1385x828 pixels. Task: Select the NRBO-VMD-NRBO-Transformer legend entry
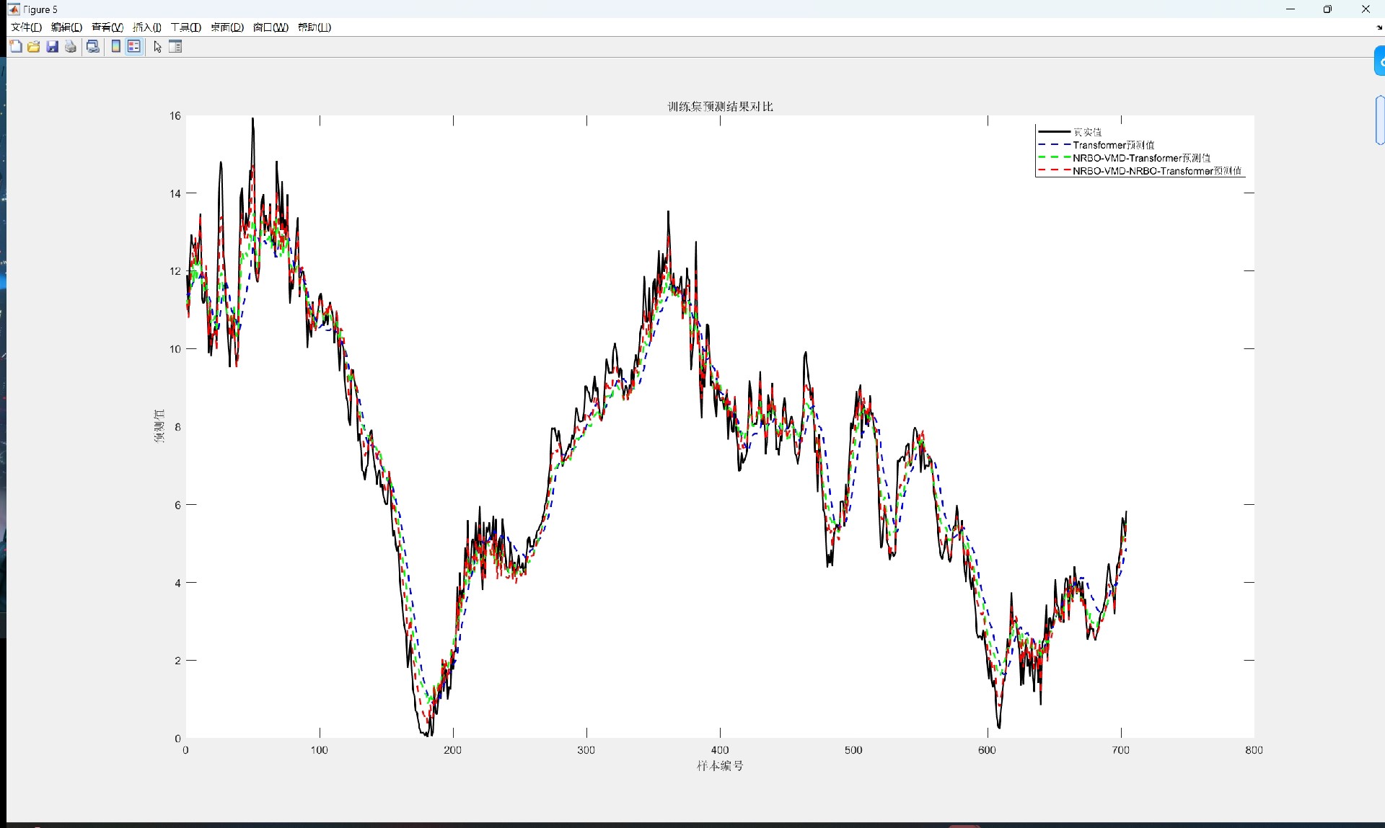coord(1156,171)
